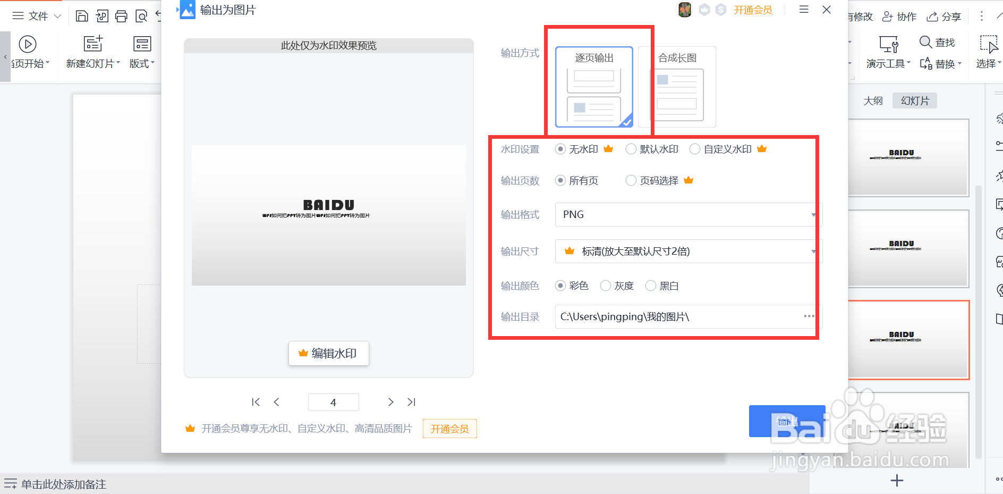Switch to Outline (大纲) tab

point(873,101)
